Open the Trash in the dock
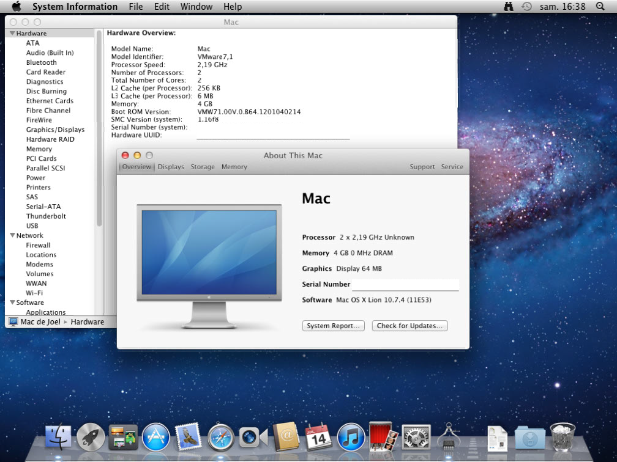The width and height of the screenshot is (617, 462). point(563,436)
